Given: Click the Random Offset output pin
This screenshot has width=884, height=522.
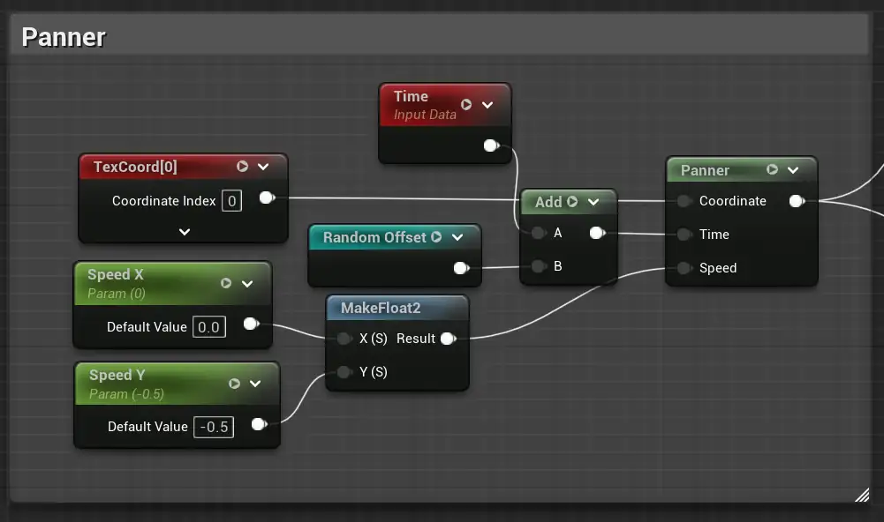Looking at the screenshot, I should pyautogui.click(x=461, y=268).
